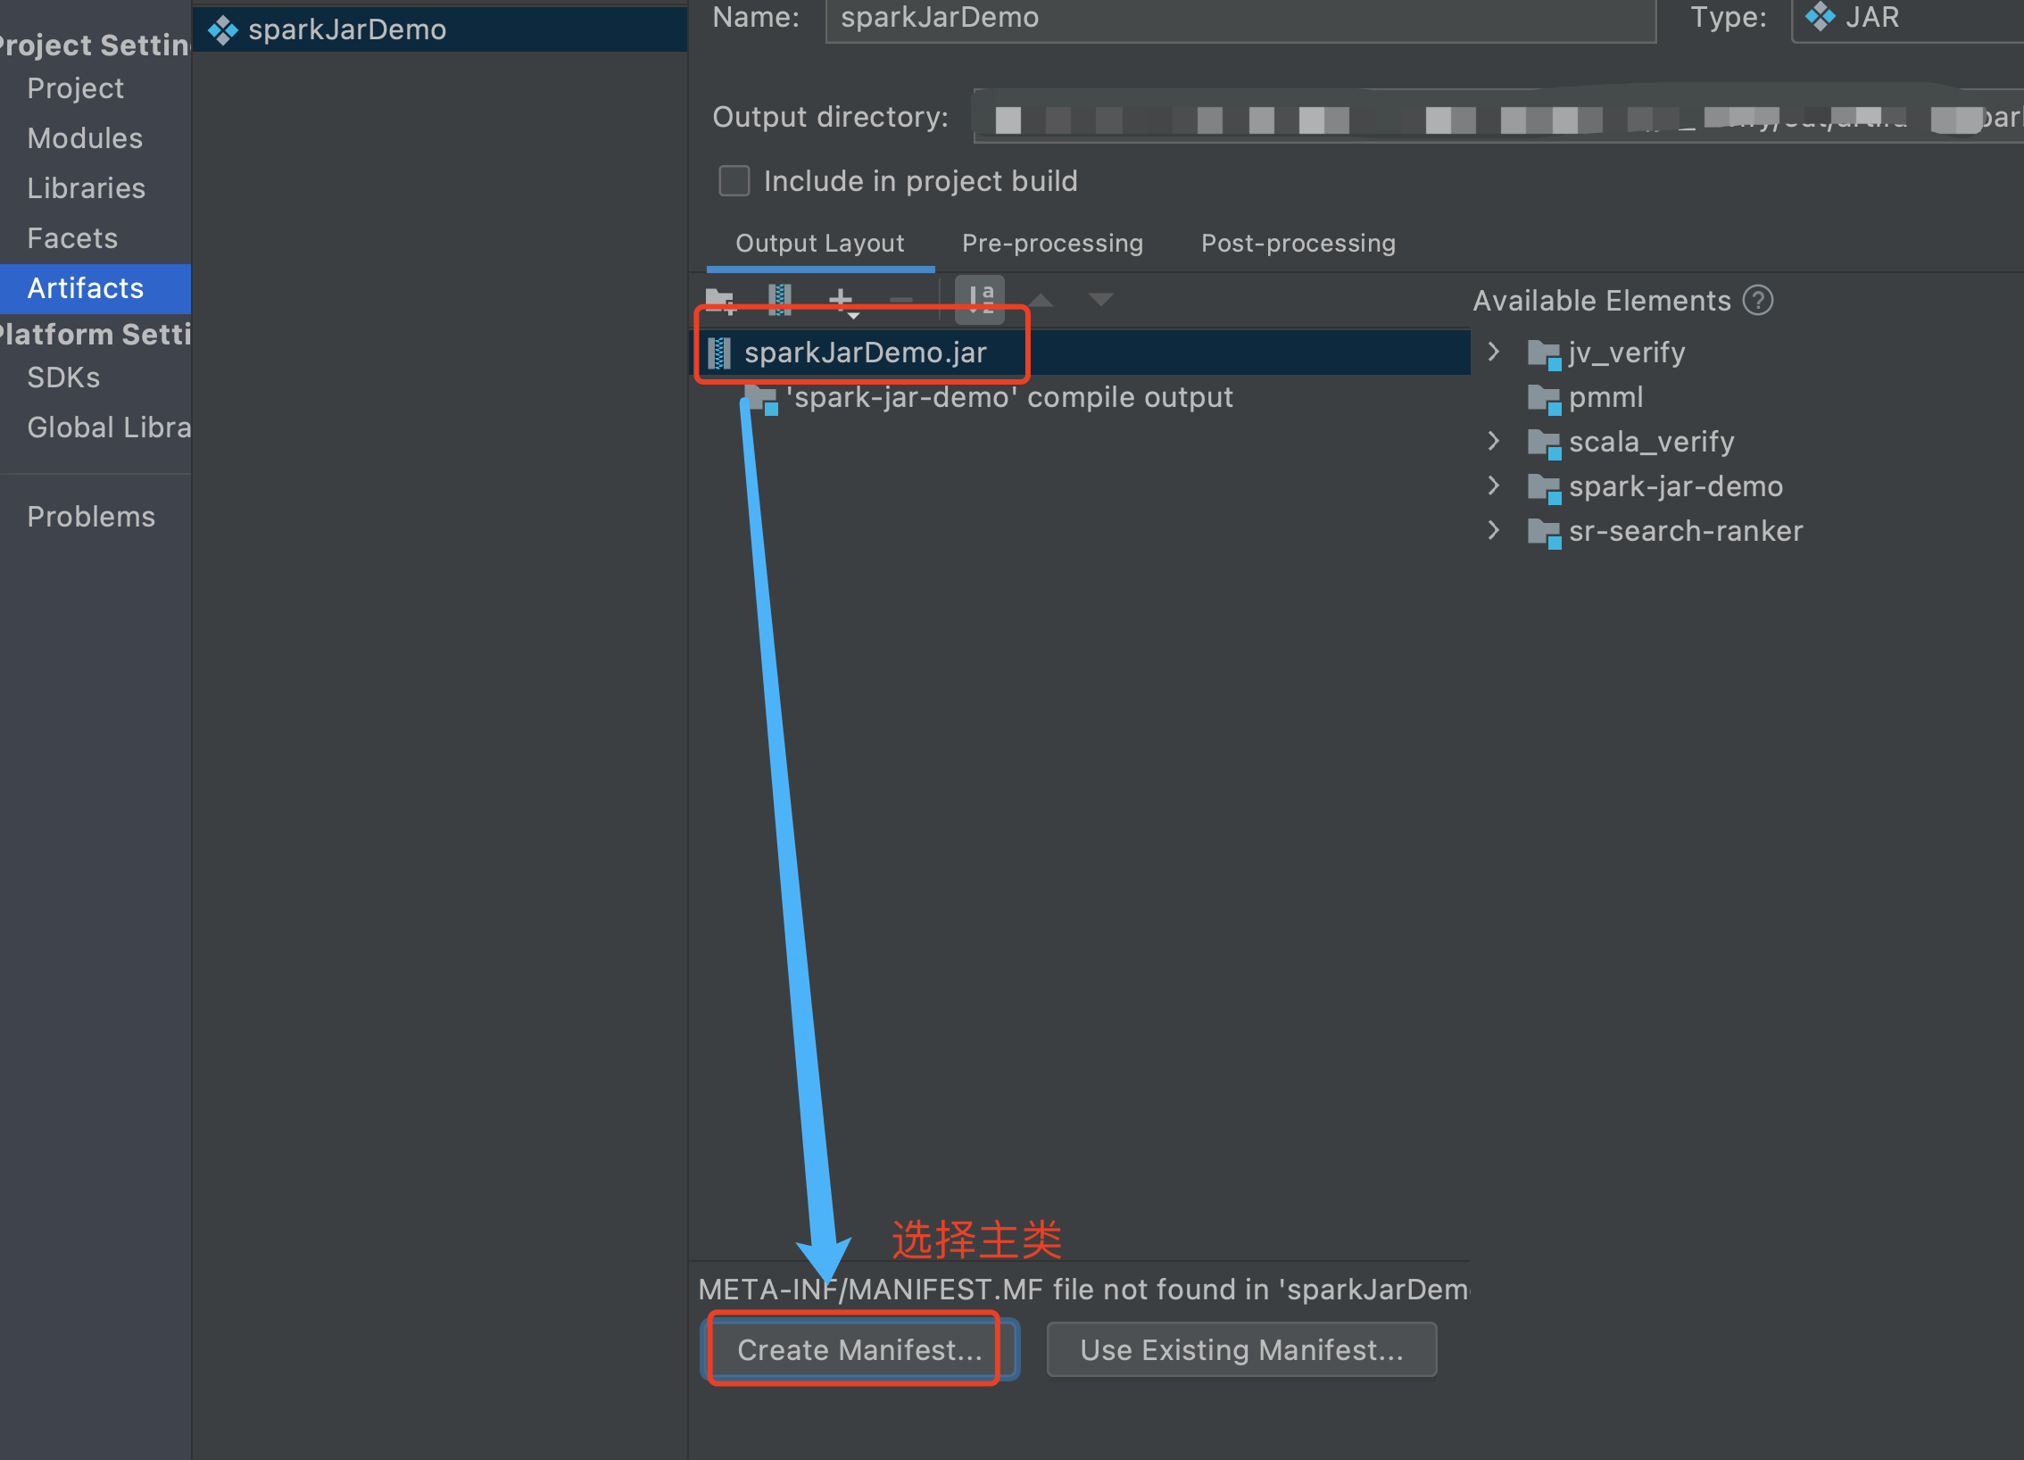Click the artifact Name input field
The image size is (2024, 1460).
coord(1240,18)
